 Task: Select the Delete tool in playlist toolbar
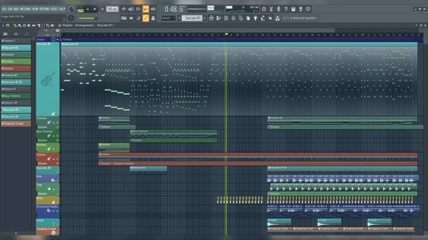coord(24,25)
